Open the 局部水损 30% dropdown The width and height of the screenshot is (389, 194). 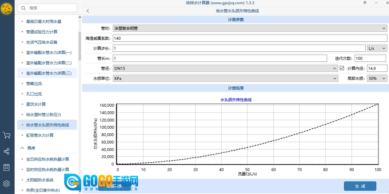tap(377, 78)
